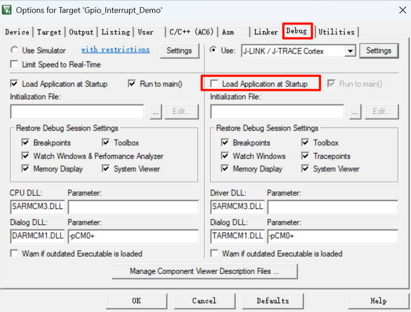
Task: Enable debugger Warn if outdated Executable
Action: click(214, 253)
